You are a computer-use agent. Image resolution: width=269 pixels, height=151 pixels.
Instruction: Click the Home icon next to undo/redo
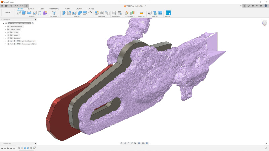coord(26,6)
